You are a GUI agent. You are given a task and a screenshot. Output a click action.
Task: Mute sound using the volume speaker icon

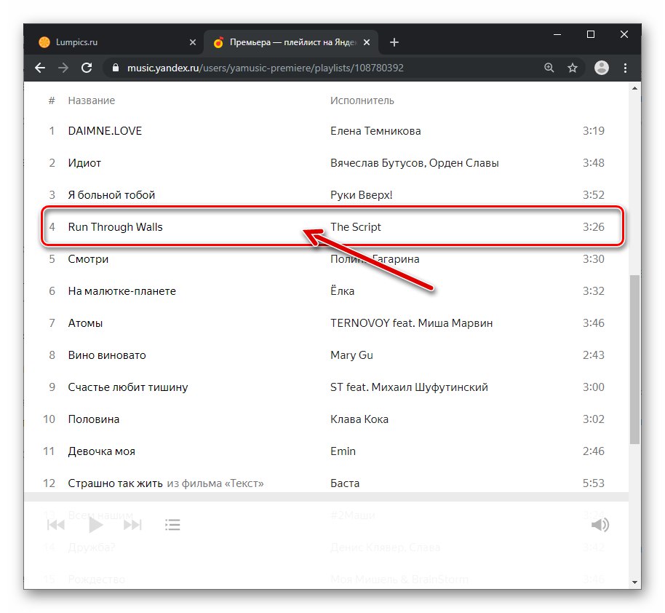[600, 525]
